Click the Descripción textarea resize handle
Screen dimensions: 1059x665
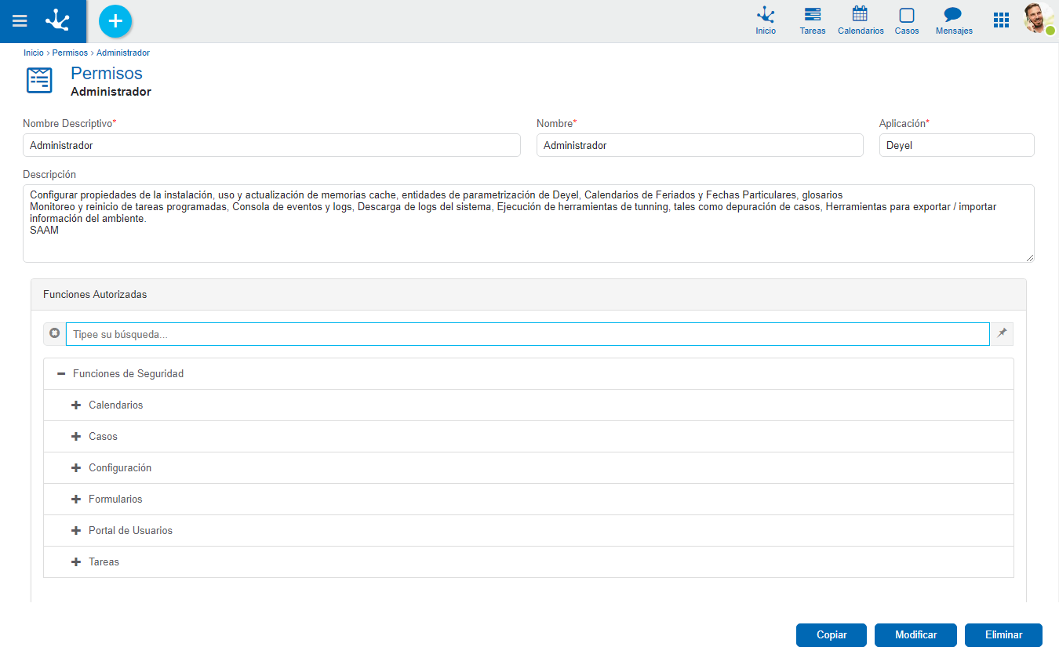(1030, 257)
